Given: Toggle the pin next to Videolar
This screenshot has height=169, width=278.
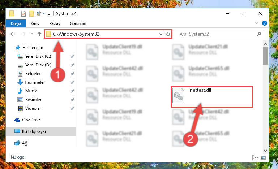Looking at the screenshot, I should (x=73, y=108).
